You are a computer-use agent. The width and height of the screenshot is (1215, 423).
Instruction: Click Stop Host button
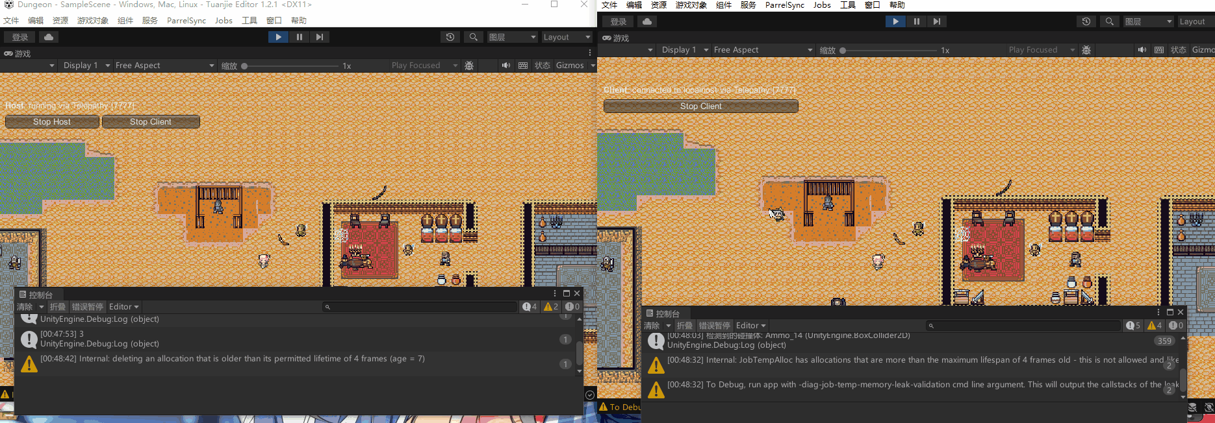(52, 122)
